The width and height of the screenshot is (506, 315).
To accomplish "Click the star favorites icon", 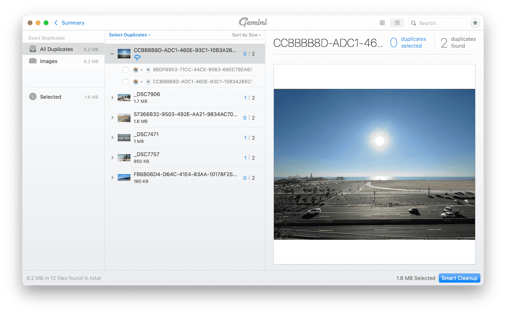I will (x=475, y=23).
